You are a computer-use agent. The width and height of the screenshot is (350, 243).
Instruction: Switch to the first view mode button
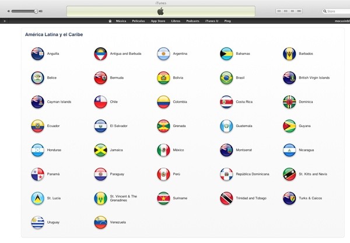coord(279,11)
